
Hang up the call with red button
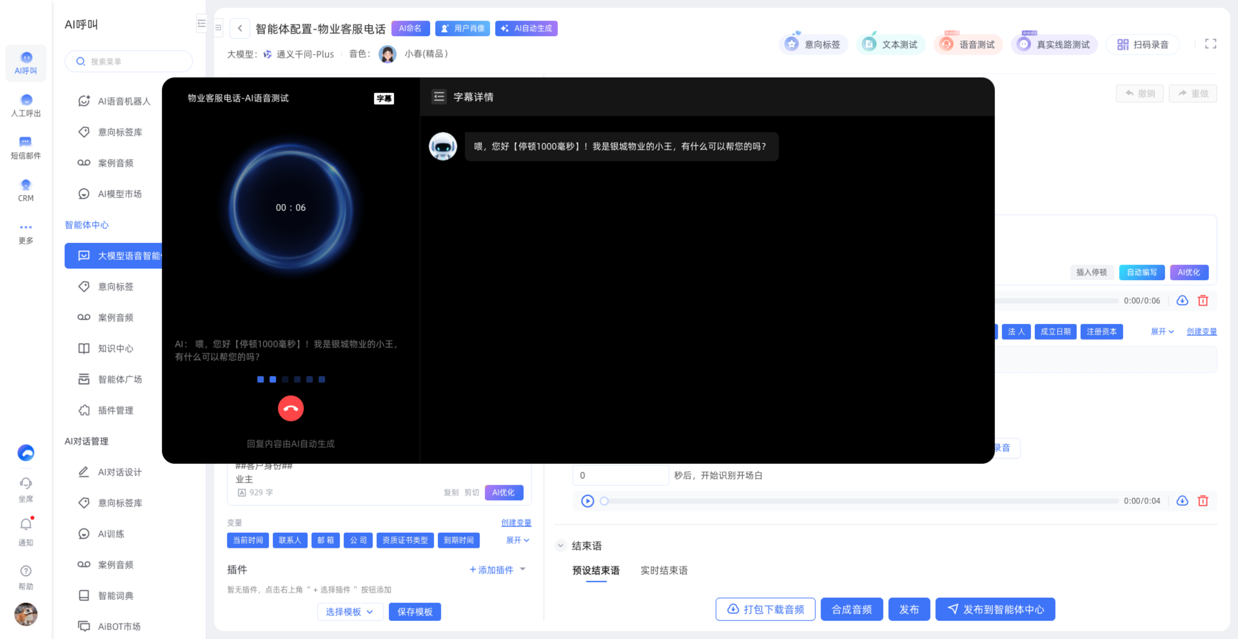(291, 408)
